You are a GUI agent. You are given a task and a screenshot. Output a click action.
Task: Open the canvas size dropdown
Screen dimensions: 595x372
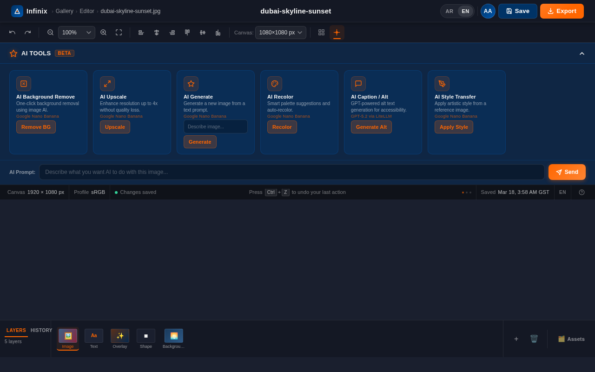pyautogui.click(x=280, y=32)
